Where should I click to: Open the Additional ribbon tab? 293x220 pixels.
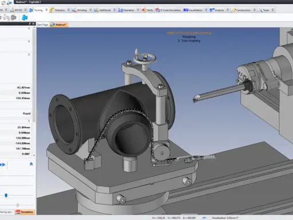pyautogui.click(x=105, y=10)
